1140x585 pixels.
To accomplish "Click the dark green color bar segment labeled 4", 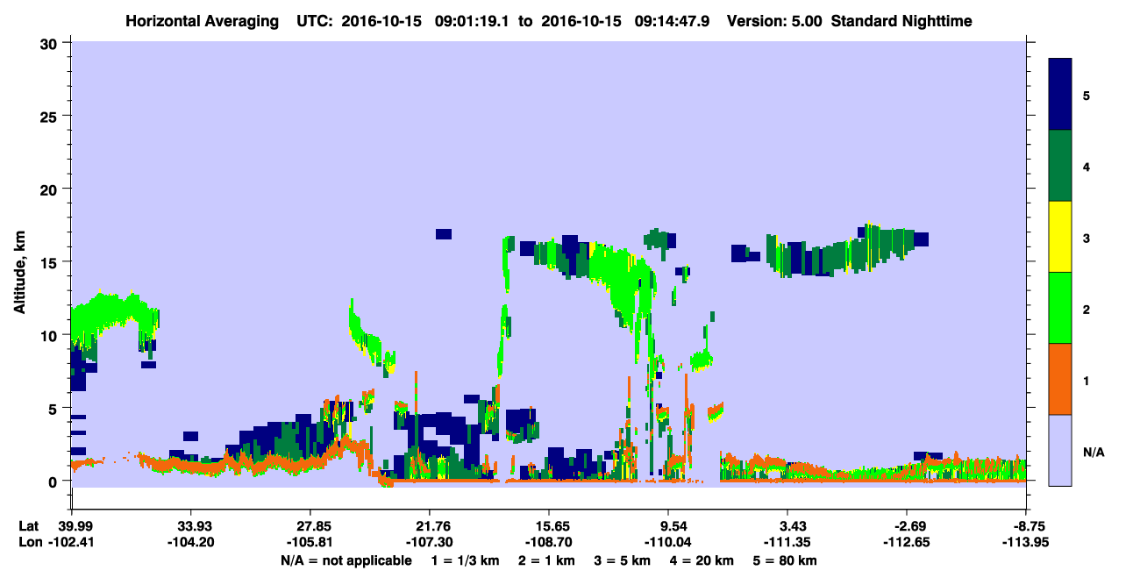I will tap(1060, 166).
